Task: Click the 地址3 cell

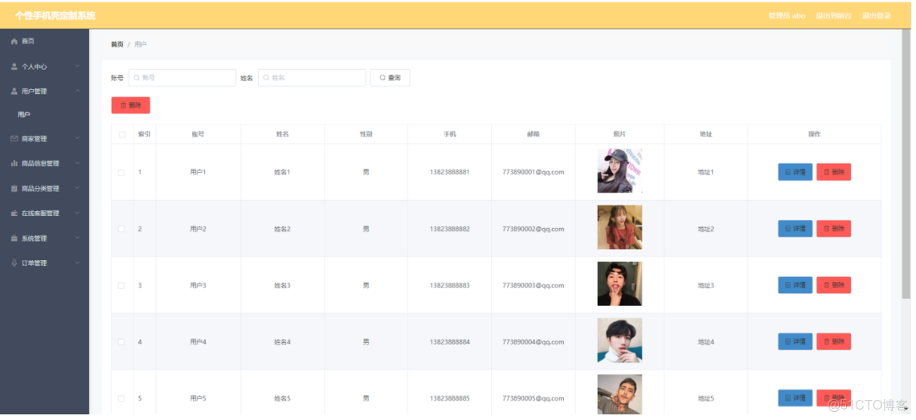Action: [705, 286]
